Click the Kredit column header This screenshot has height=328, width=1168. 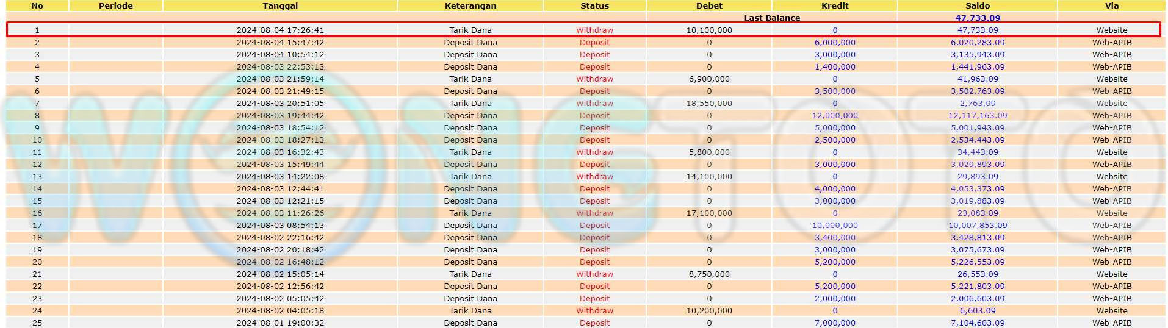click(835, 6)
